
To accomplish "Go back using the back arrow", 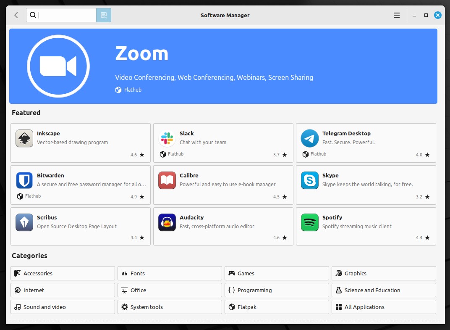I will point(16,15).
